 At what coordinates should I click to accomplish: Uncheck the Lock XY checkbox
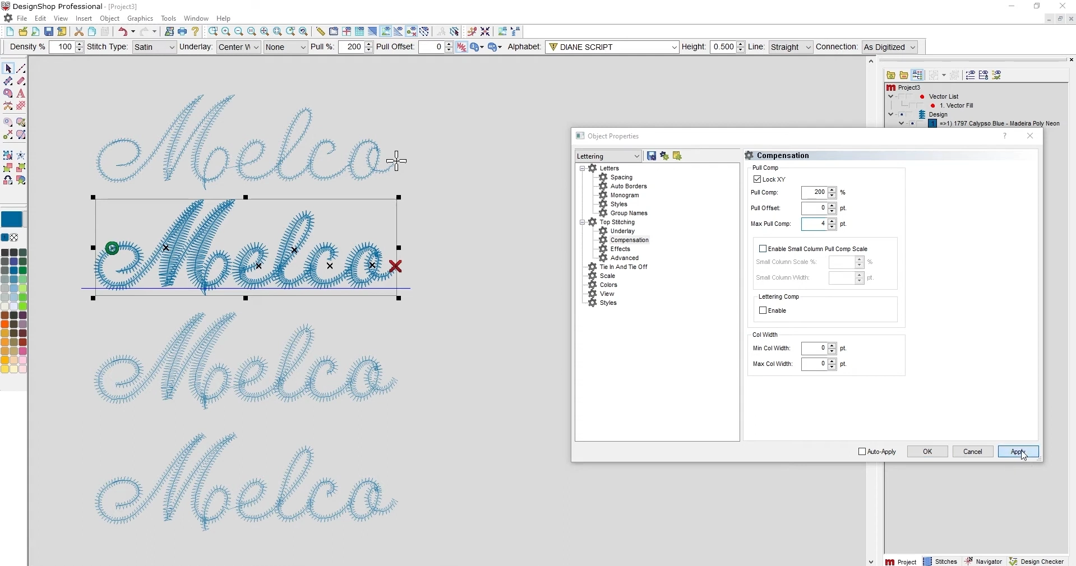click(758, 179)
